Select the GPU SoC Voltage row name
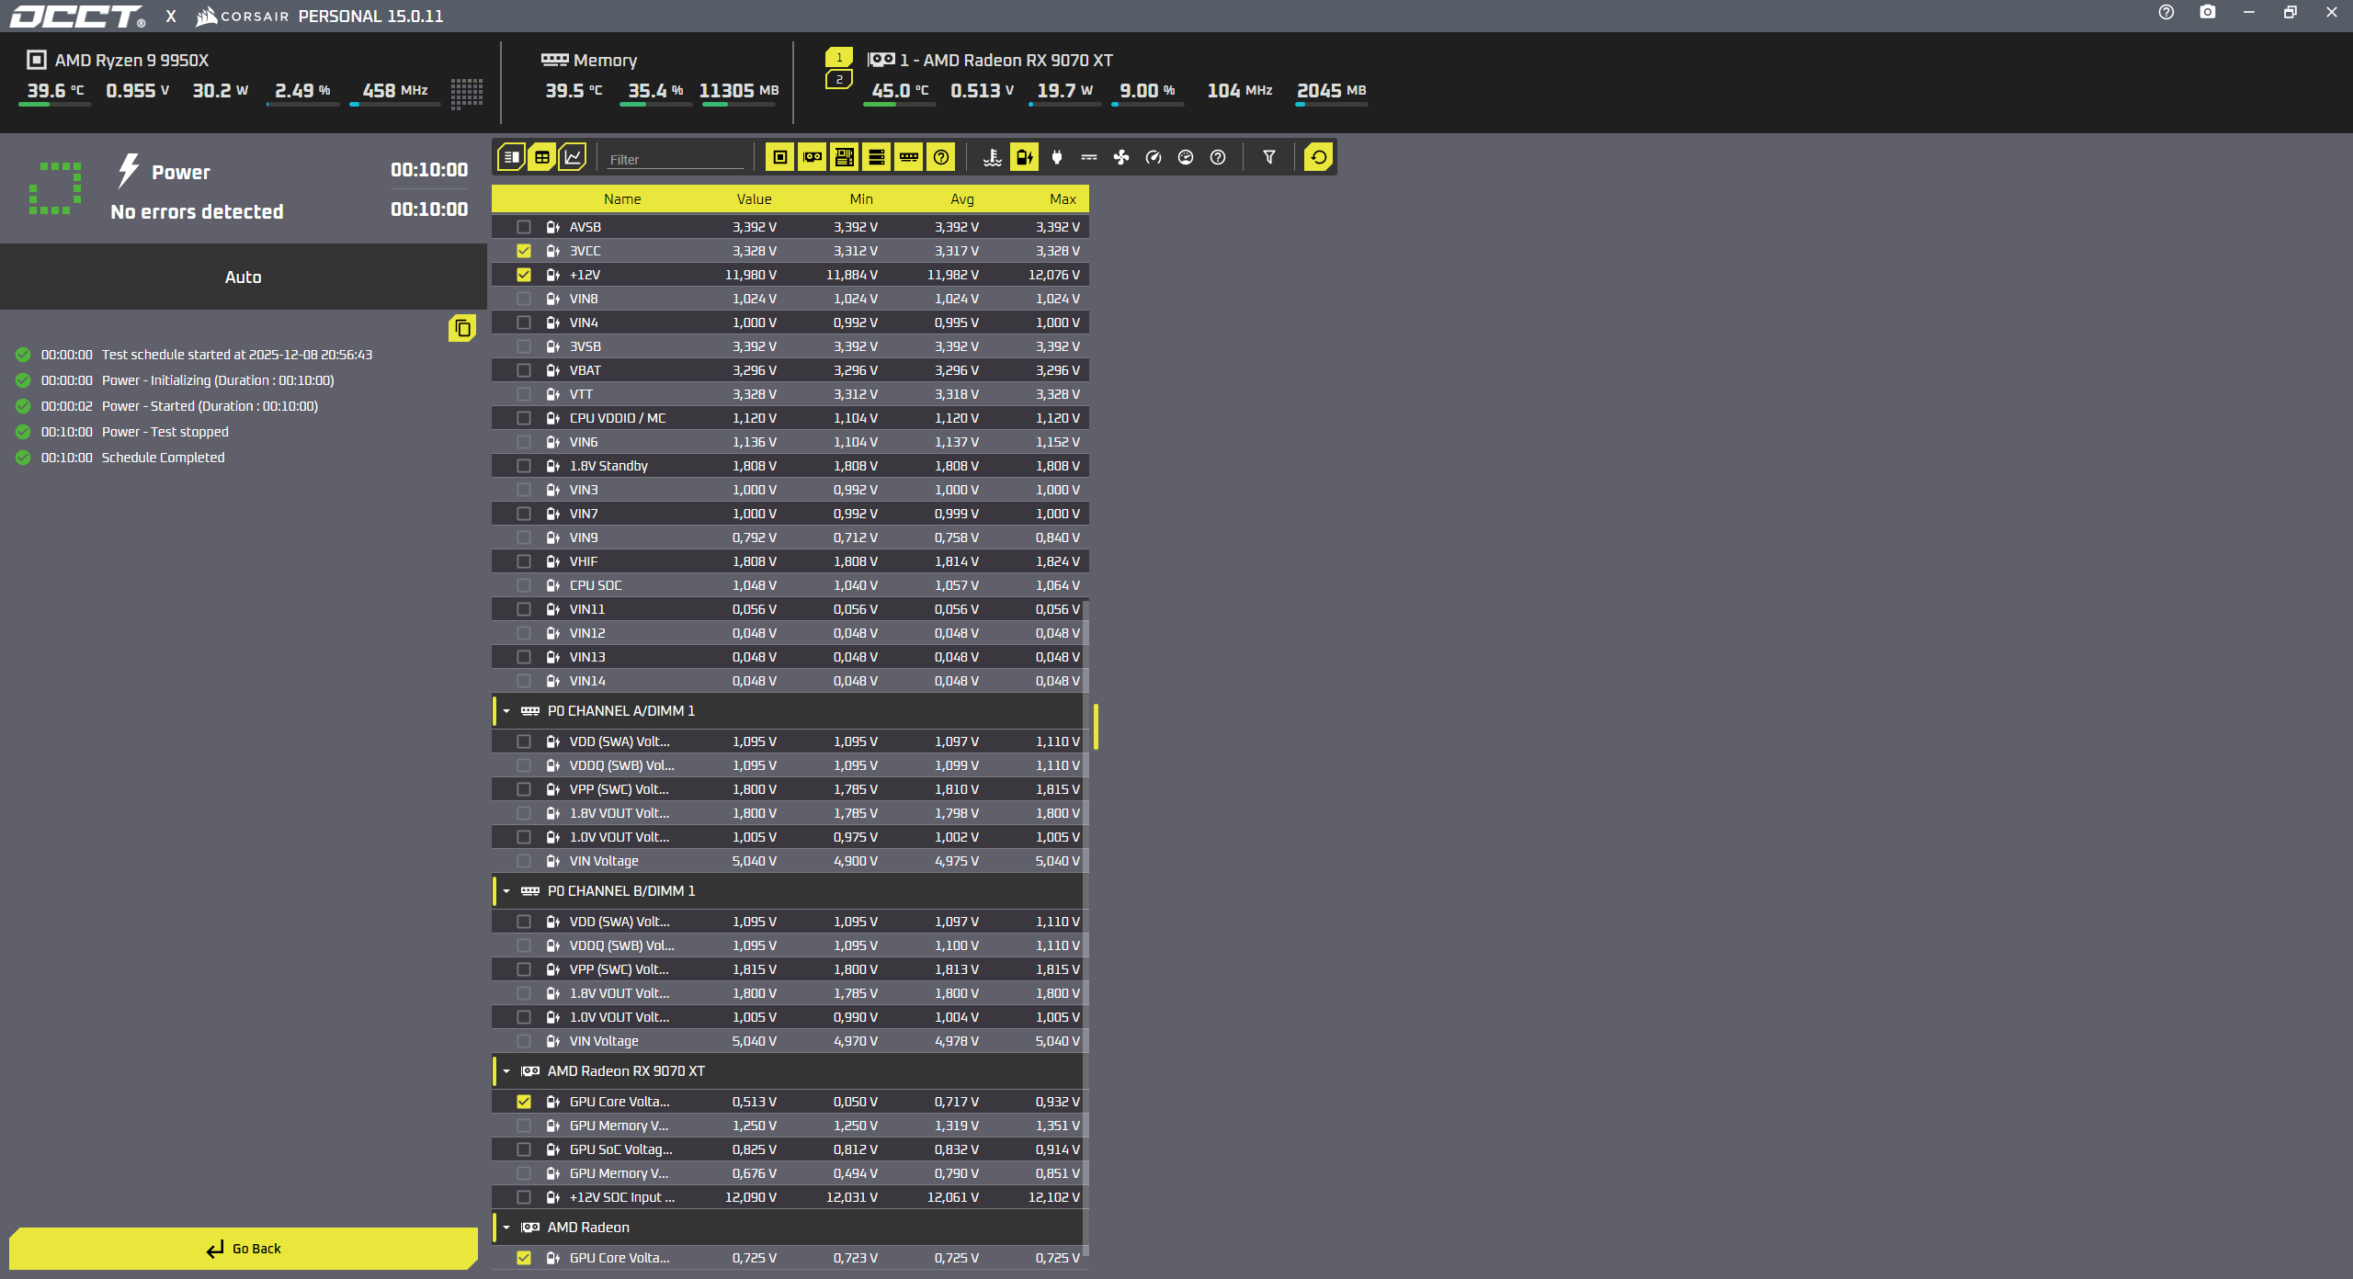The image size is (2353, 1279). (x=621, y=1149)
